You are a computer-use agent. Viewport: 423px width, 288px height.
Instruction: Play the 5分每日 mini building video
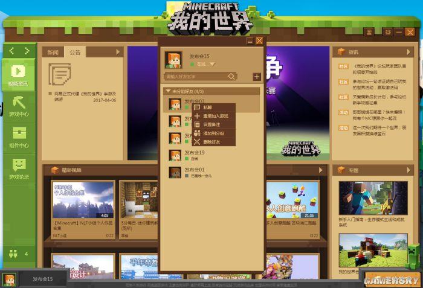139,200
